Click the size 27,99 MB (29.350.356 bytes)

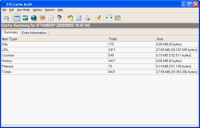click(x=177, y=72)
